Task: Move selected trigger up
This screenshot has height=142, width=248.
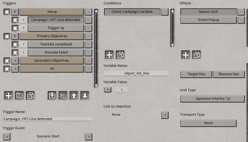Action: click(x=74, y=96)
